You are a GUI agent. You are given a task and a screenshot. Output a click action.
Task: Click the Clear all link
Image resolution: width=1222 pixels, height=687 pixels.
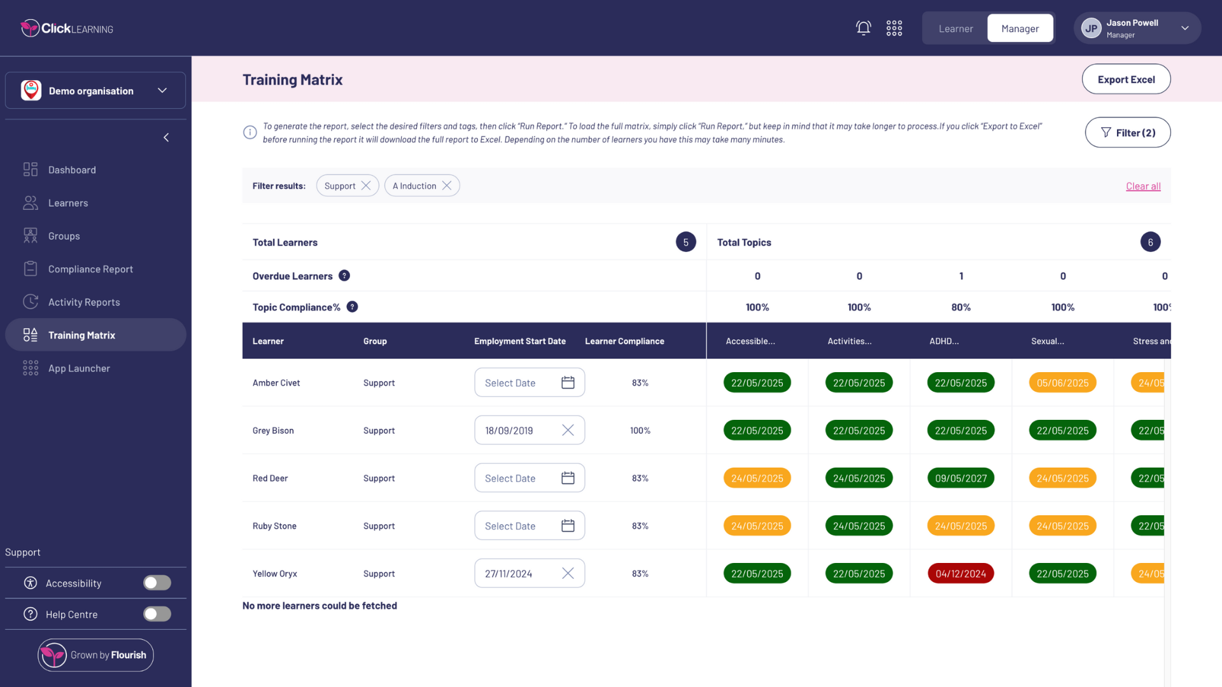click(1143, 186)
